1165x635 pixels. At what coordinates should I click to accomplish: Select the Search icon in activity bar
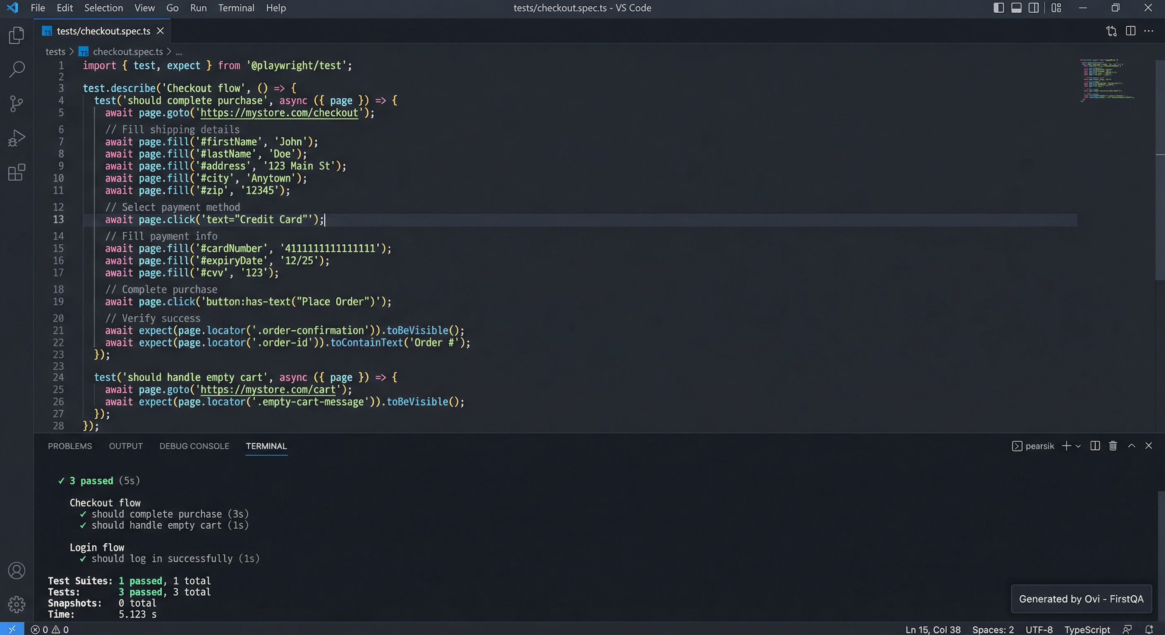(16, 69)
